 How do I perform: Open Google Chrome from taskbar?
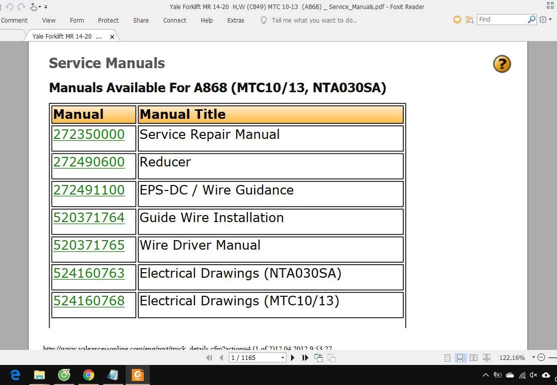click(89, 374)
